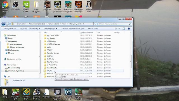
Task: Open the NVIDIA GeForce desktop shortcut
Action: tap(26, 7)
